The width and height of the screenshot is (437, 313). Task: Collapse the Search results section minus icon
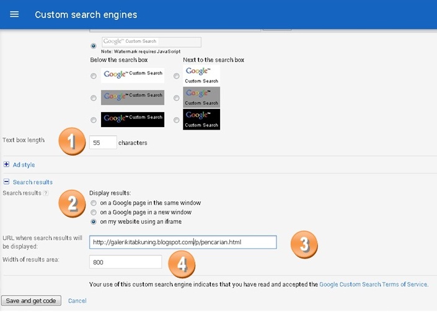click(6, 182)
